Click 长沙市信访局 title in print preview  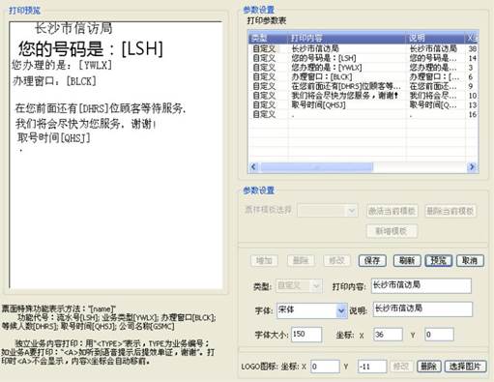point(73,28)
